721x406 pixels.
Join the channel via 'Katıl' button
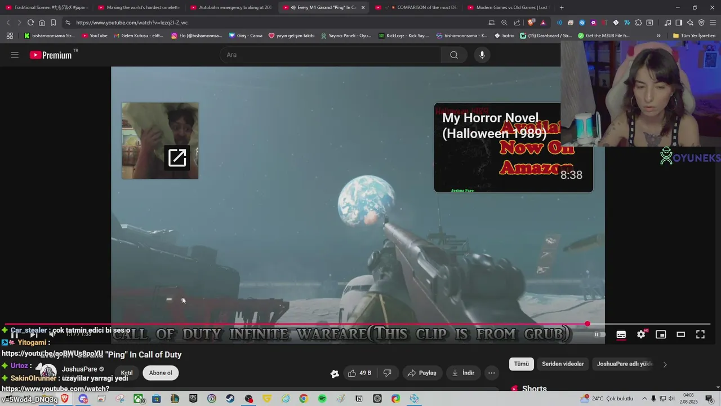click(x=127, y=373)
